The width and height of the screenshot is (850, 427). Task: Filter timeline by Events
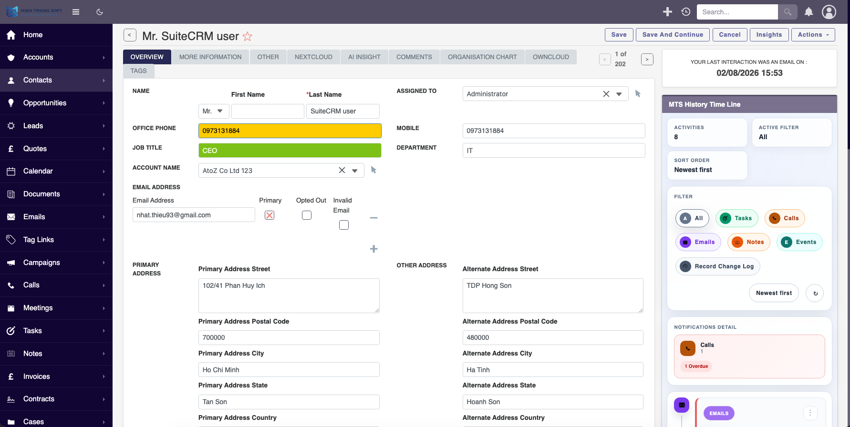(799, 242)
